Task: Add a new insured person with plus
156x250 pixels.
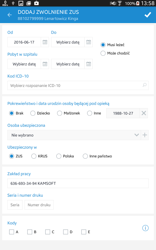Action: (145, 135)
